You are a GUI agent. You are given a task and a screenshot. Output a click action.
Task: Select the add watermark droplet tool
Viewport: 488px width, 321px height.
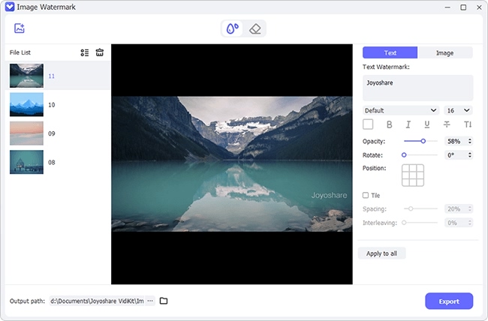[x=233, y=28]
